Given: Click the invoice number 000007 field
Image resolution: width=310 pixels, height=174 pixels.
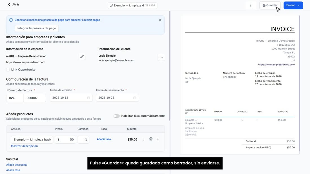Looking at the screenshot, I should tap(35, 98).
